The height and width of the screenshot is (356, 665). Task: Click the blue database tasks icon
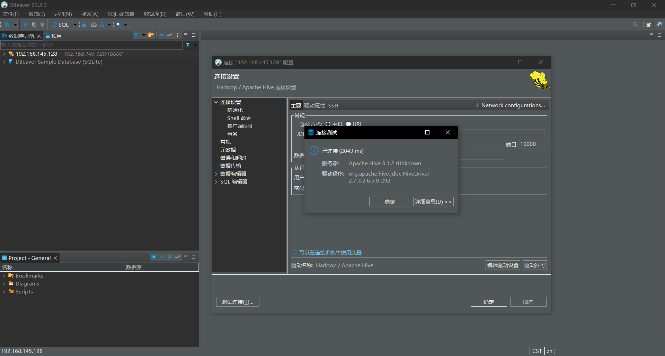tap(102, 25)
